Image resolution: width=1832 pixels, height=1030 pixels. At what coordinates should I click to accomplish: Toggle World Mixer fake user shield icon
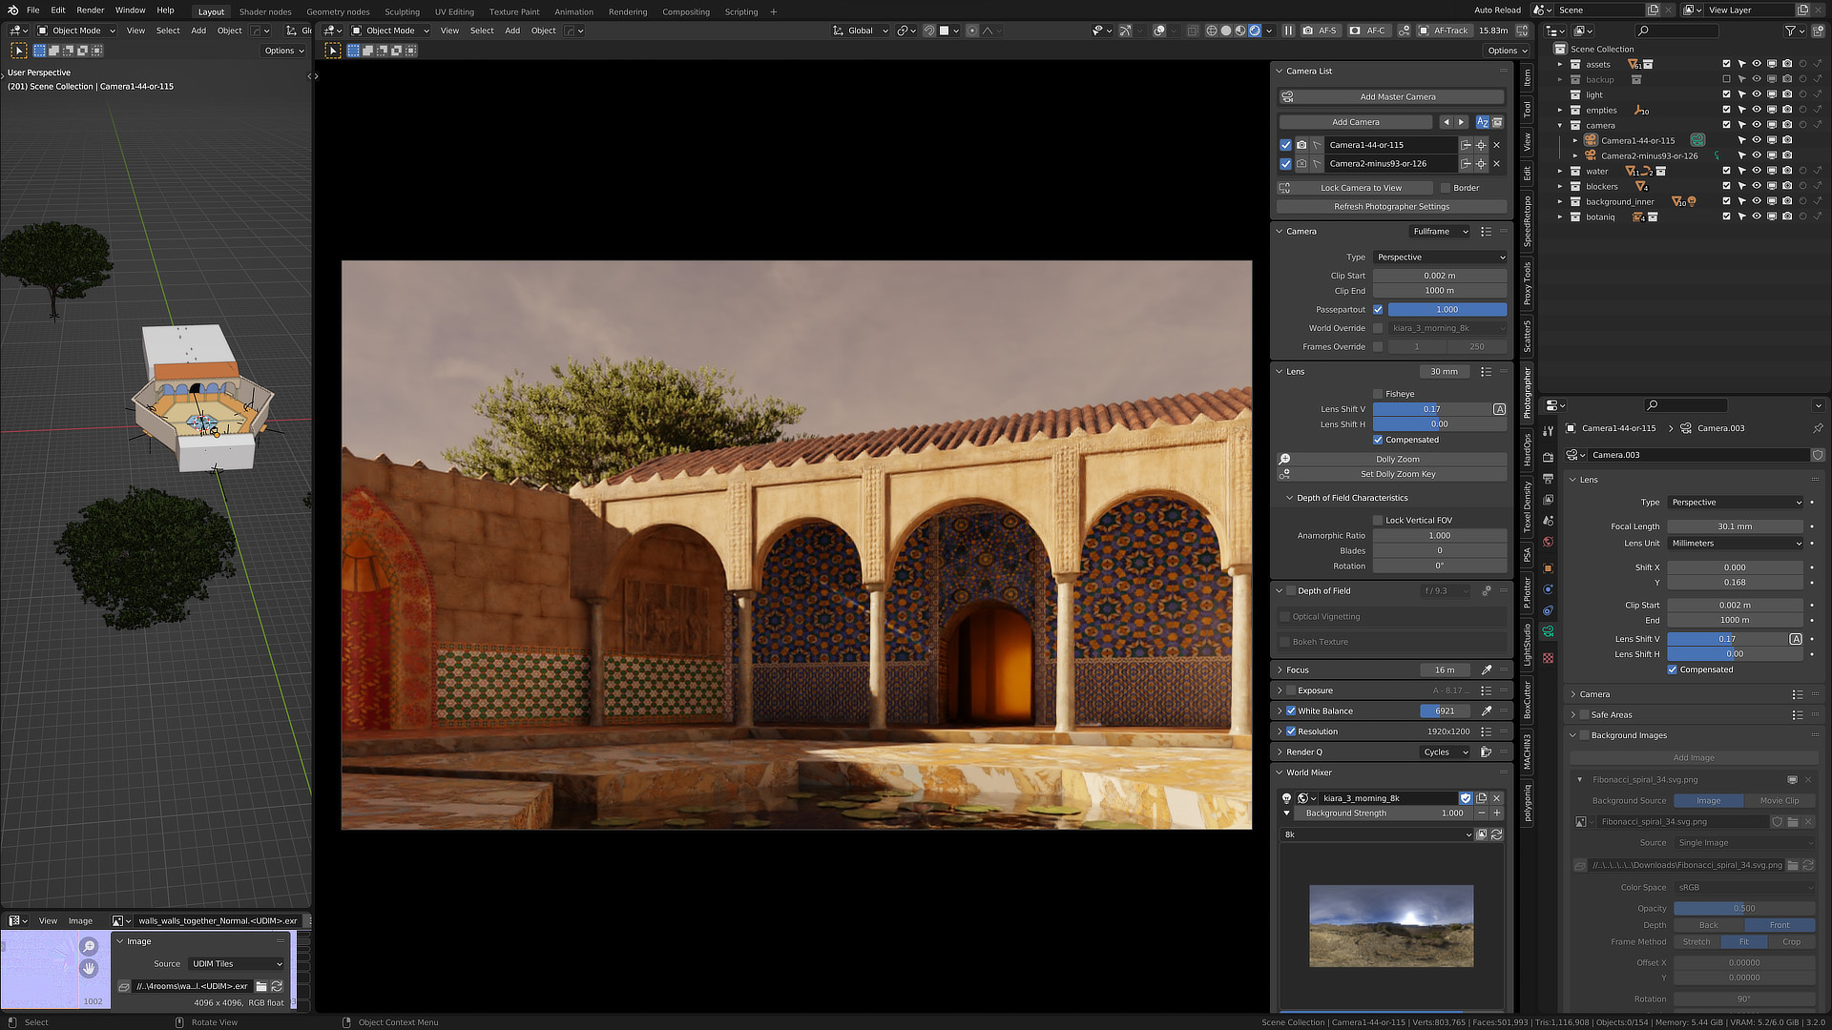pos(1466,798)
